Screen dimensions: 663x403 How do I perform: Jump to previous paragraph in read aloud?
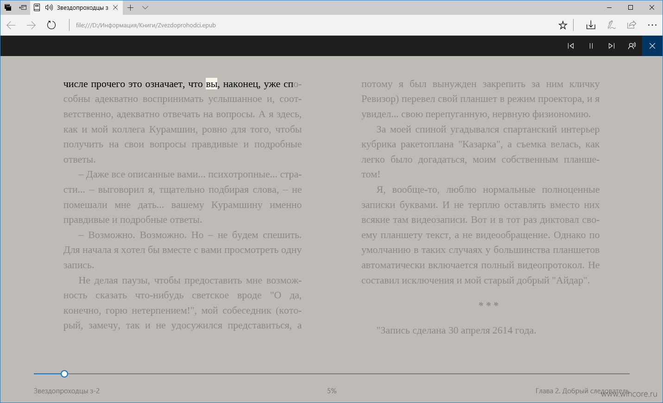tap(571, 46)
